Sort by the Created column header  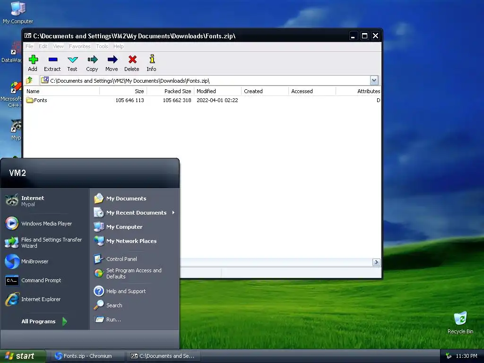click(265, 91)
